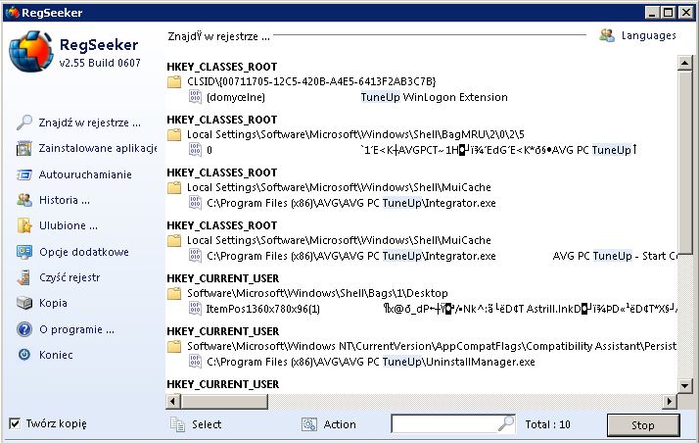Maximize the RegSeeker window
Viewport: 699px width, 443px height.
pos(668,13)
